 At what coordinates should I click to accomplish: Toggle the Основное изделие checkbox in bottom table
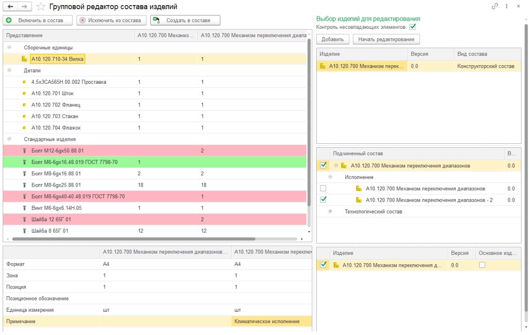click(x=482, y=265)
